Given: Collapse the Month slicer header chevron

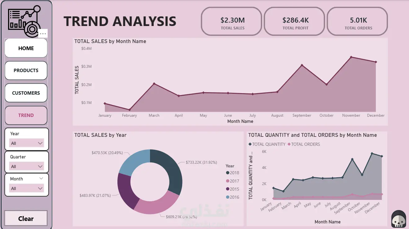Looking at the screenshot, I should coord(41,179).
